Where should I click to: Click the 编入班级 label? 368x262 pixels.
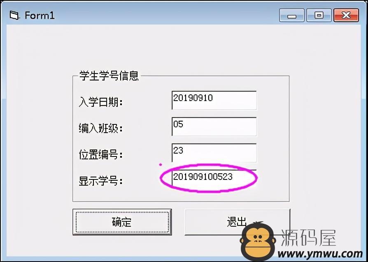pos(101,128)
